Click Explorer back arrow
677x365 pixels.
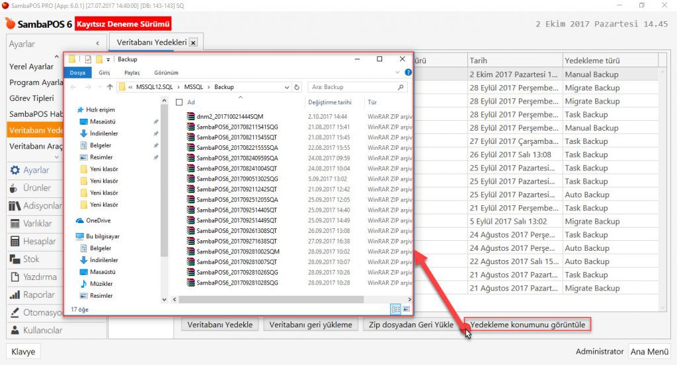74,87
